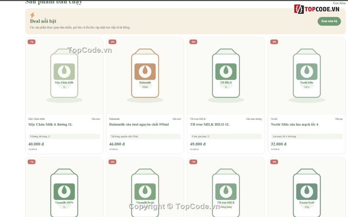Click the struck-through price '43.000 đ'
This screenshot has width=348, height=217.
32,149
